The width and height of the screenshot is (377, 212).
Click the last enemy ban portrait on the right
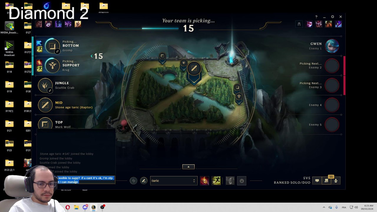point(338,24)
